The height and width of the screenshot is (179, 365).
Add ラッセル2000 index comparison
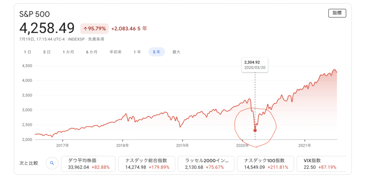coord(206,164)
